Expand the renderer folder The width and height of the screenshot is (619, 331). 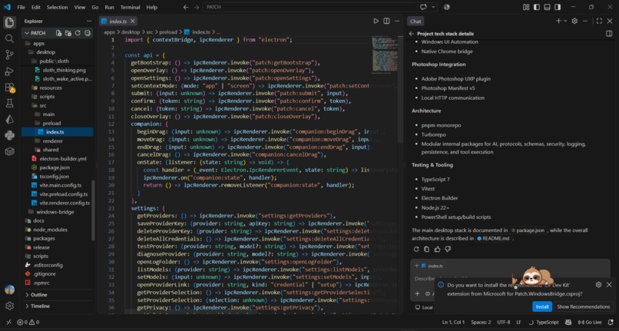coord(53,141)
